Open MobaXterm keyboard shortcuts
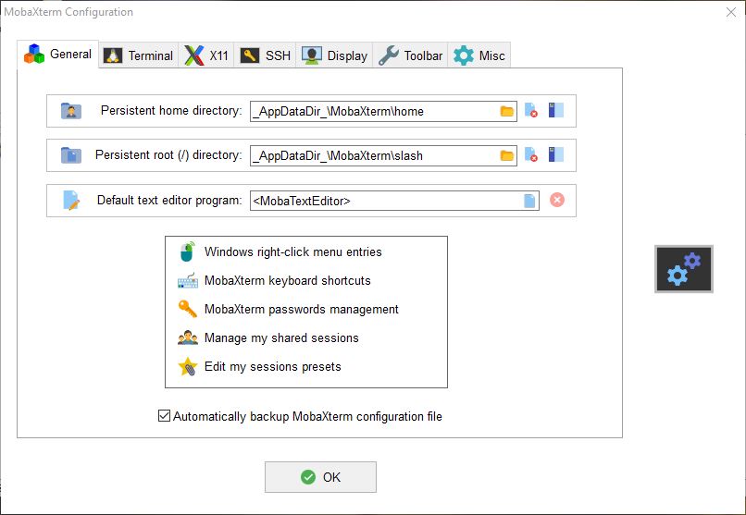This screenshot has width=746, height=515. (287, 280)
